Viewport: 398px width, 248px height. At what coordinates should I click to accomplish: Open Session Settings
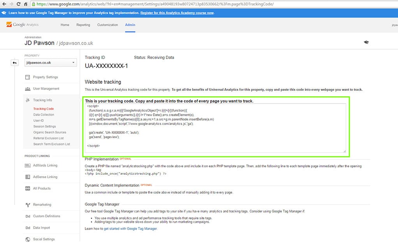(x=44, y=127)
